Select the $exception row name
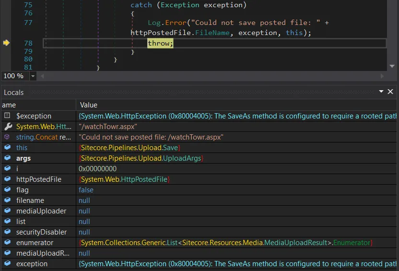The height and width of the screenshot is (271, 399). tap(34, 116)
